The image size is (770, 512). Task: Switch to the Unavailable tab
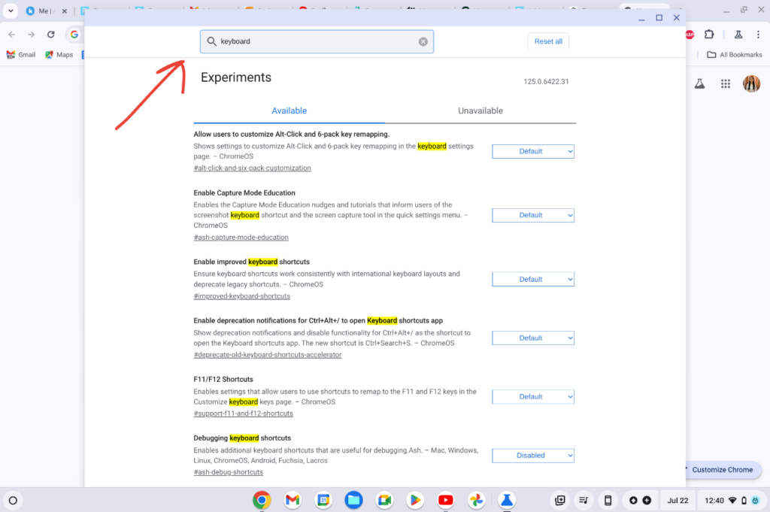pyautogui.click(x=480, y=111)
